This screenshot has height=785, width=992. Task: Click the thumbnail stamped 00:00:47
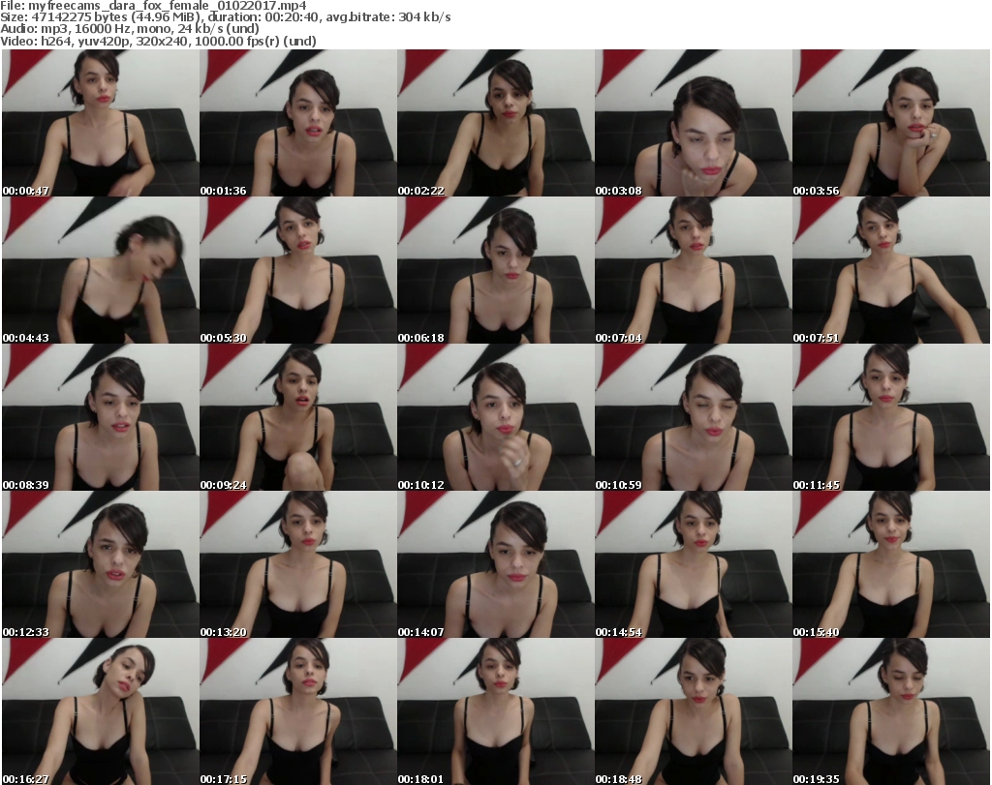pos(101,123)
